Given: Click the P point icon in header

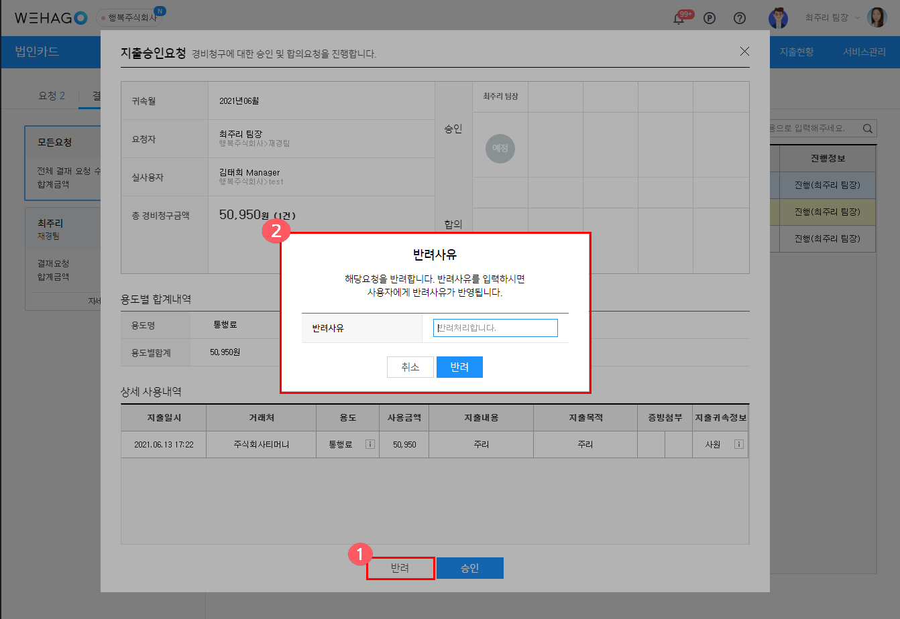Looking at the screenshot, I should 709,18.
